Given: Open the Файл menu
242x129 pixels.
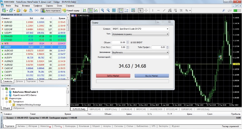Looking at the screenshot, I should (x=8, y=6).
